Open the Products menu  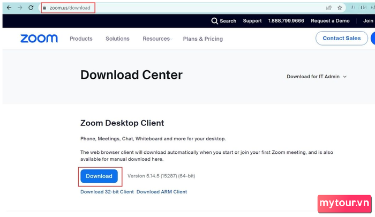tap(81, 39)
